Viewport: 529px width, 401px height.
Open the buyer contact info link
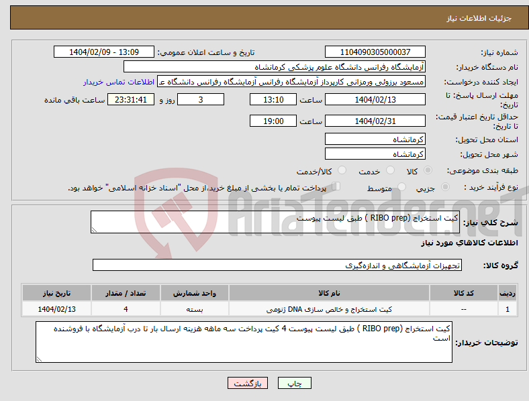pyautogui.click(x=119, y=82)
